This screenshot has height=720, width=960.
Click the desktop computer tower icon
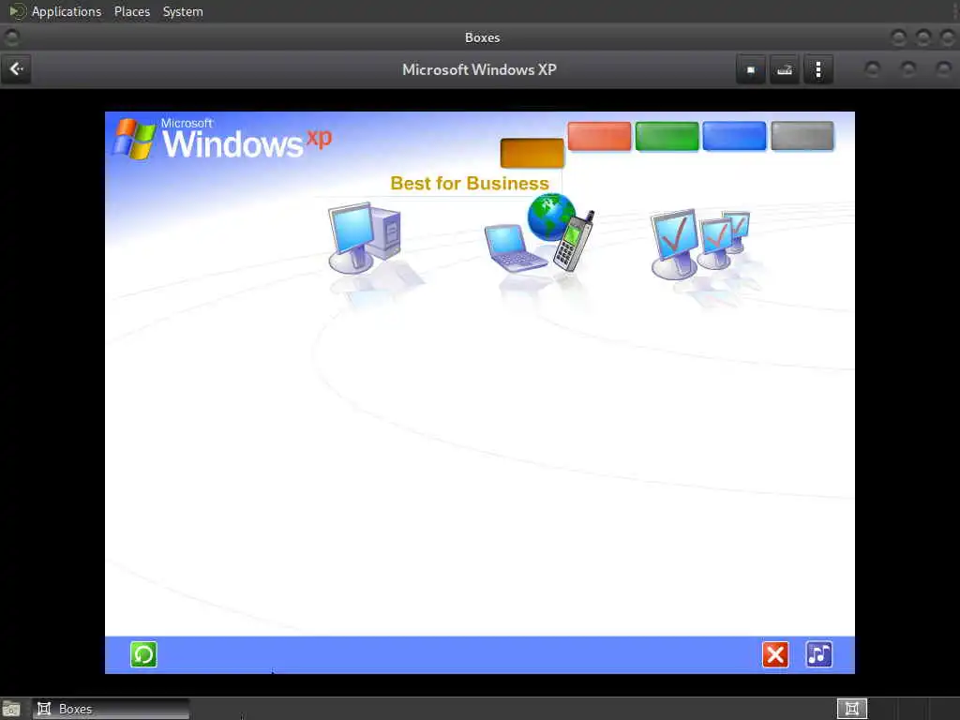[365, 238]
